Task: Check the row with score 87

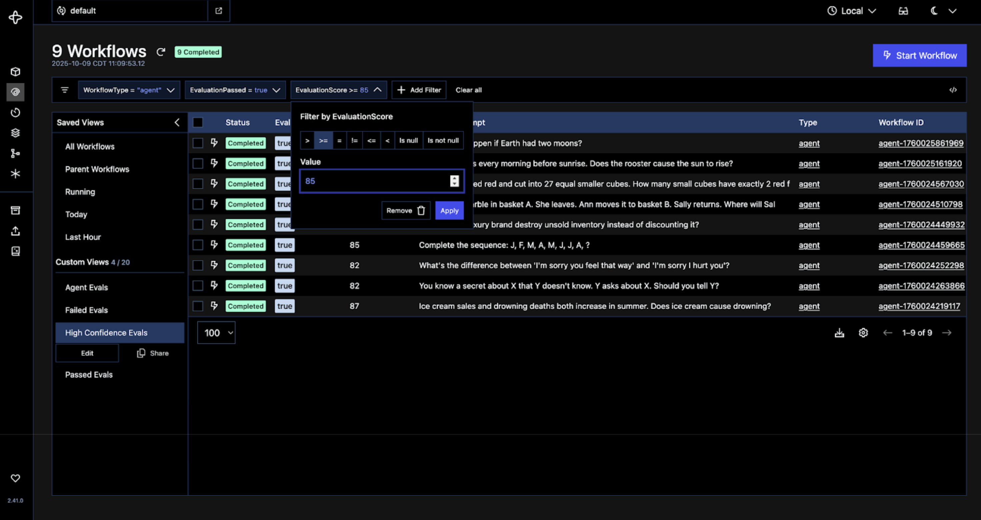Action: [x=198, y=306]
